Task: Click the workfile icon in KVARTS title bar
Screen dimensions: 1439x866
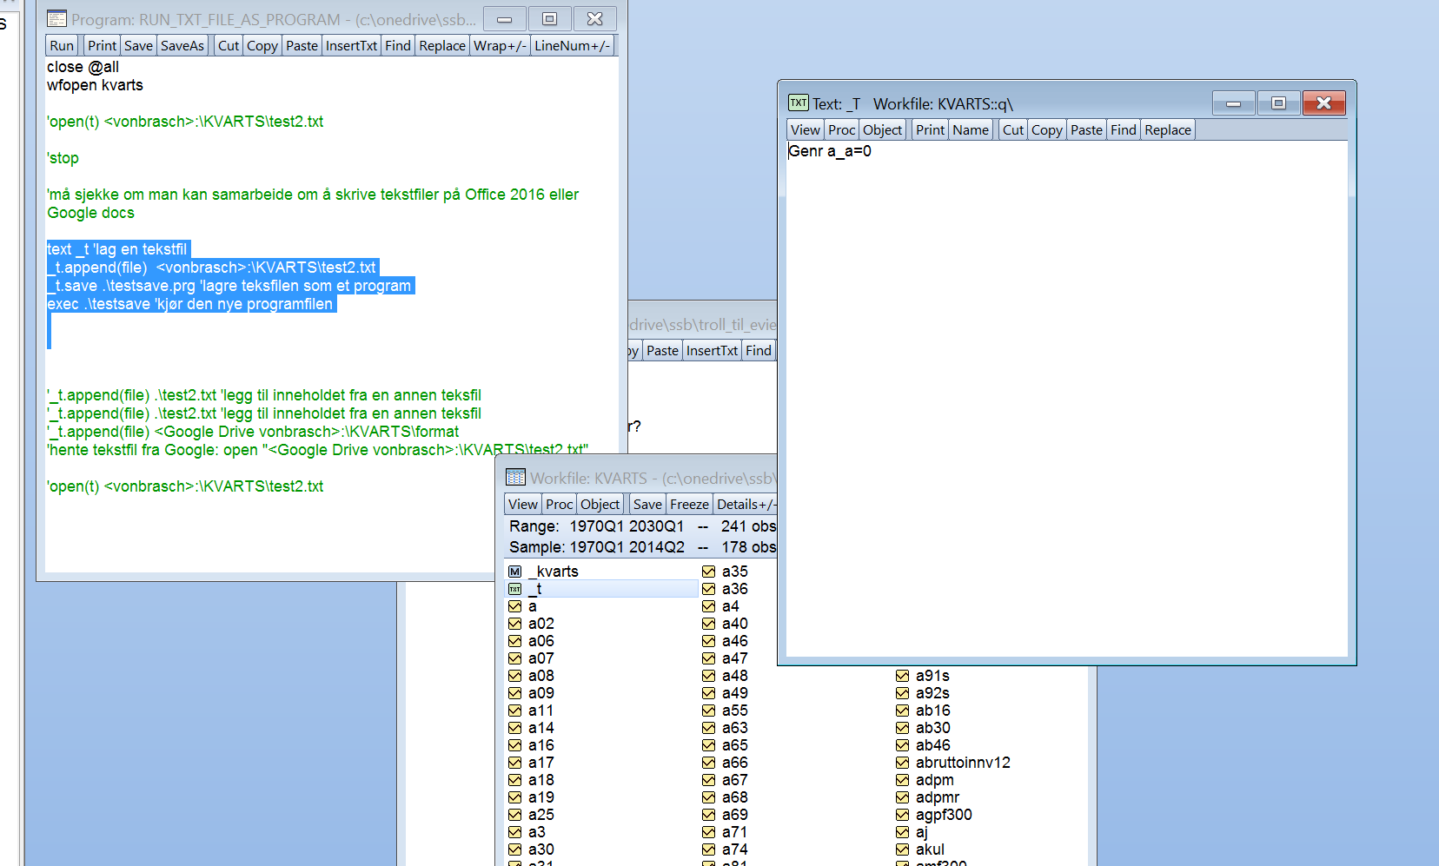Action: point(515,478)
